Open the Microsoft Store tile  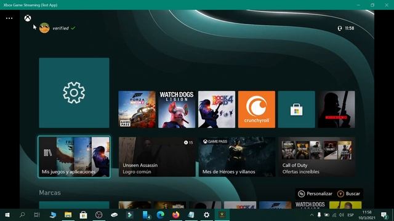tap(297, 109)
